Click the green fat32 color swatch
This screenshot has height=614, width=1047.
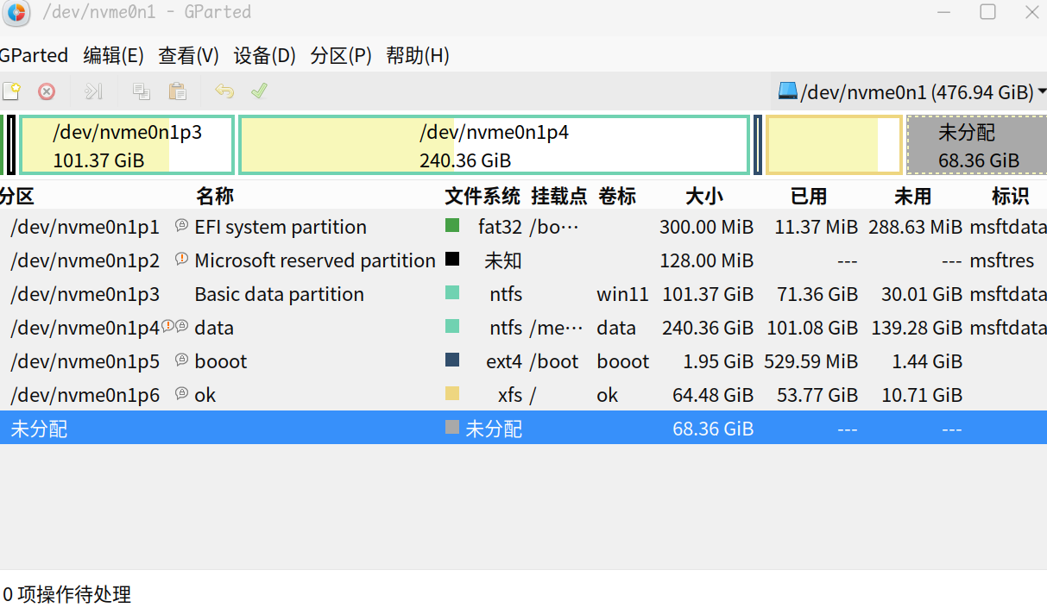[452, 226]
